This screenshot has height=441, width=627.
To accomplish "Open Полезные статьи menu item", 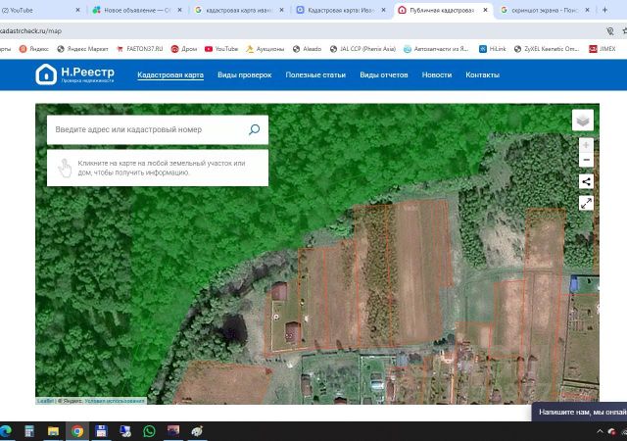I will coord(315,74).
